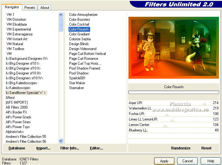Select AlphaWorks category
This screenshot has height=165, width=222.
click(x=15, y=132)
